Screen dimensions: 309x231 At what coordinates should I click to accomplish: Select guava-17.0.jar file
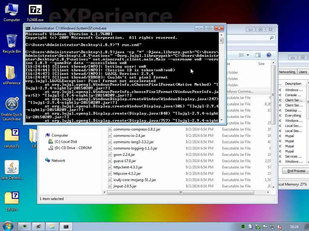[125, 161]
